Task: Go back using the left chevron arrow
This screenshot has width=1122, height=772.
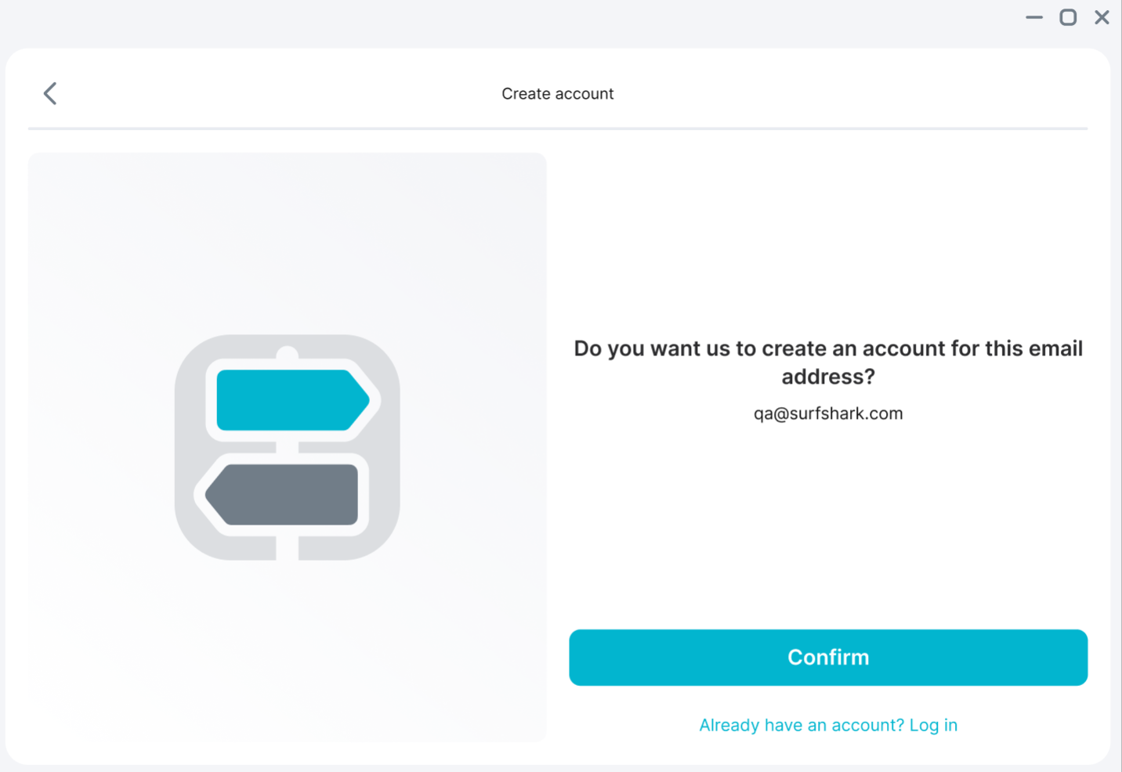Action: point(50,94)
